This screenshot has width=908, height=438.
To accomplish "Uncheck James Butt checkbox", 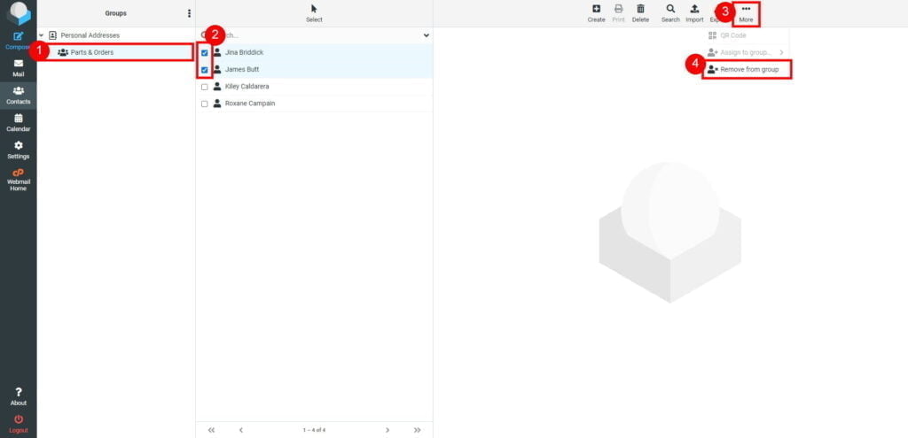I will coord(205,70).
